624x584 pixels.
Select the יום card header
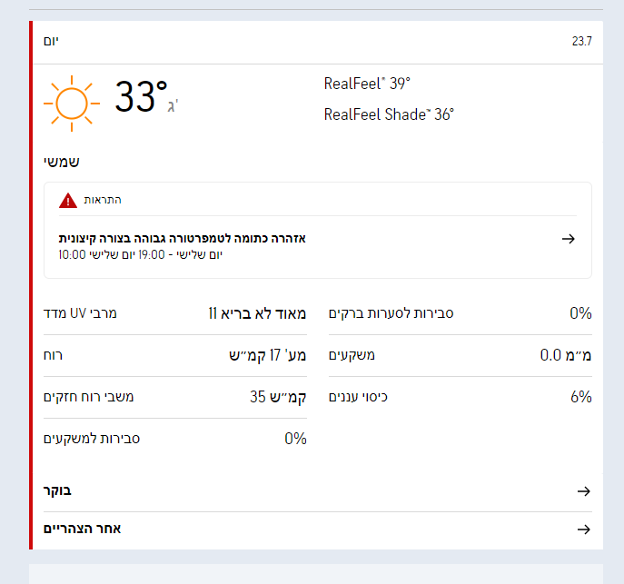(x=51, y=42)
